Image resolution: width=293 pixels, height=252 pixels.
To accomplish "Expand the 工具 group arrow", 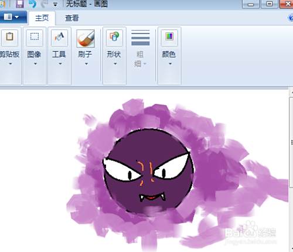I will [x=60, y=63].
